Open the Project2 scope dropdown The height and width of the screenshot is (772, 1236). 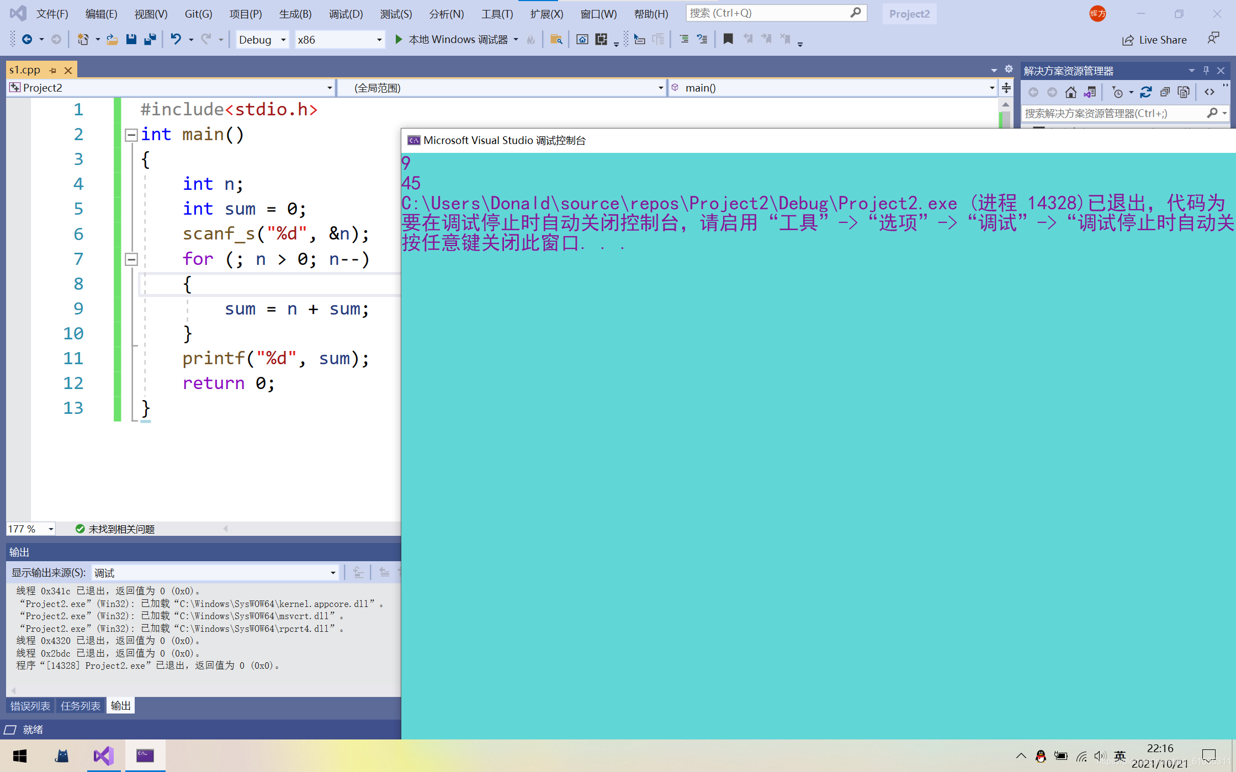point(171,88)
